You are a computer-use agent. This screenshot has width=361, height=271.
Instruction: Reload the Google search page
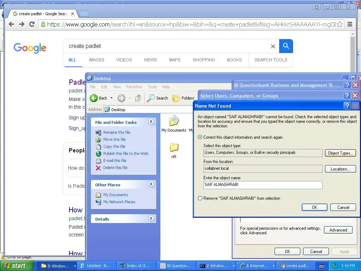point(32,24)
